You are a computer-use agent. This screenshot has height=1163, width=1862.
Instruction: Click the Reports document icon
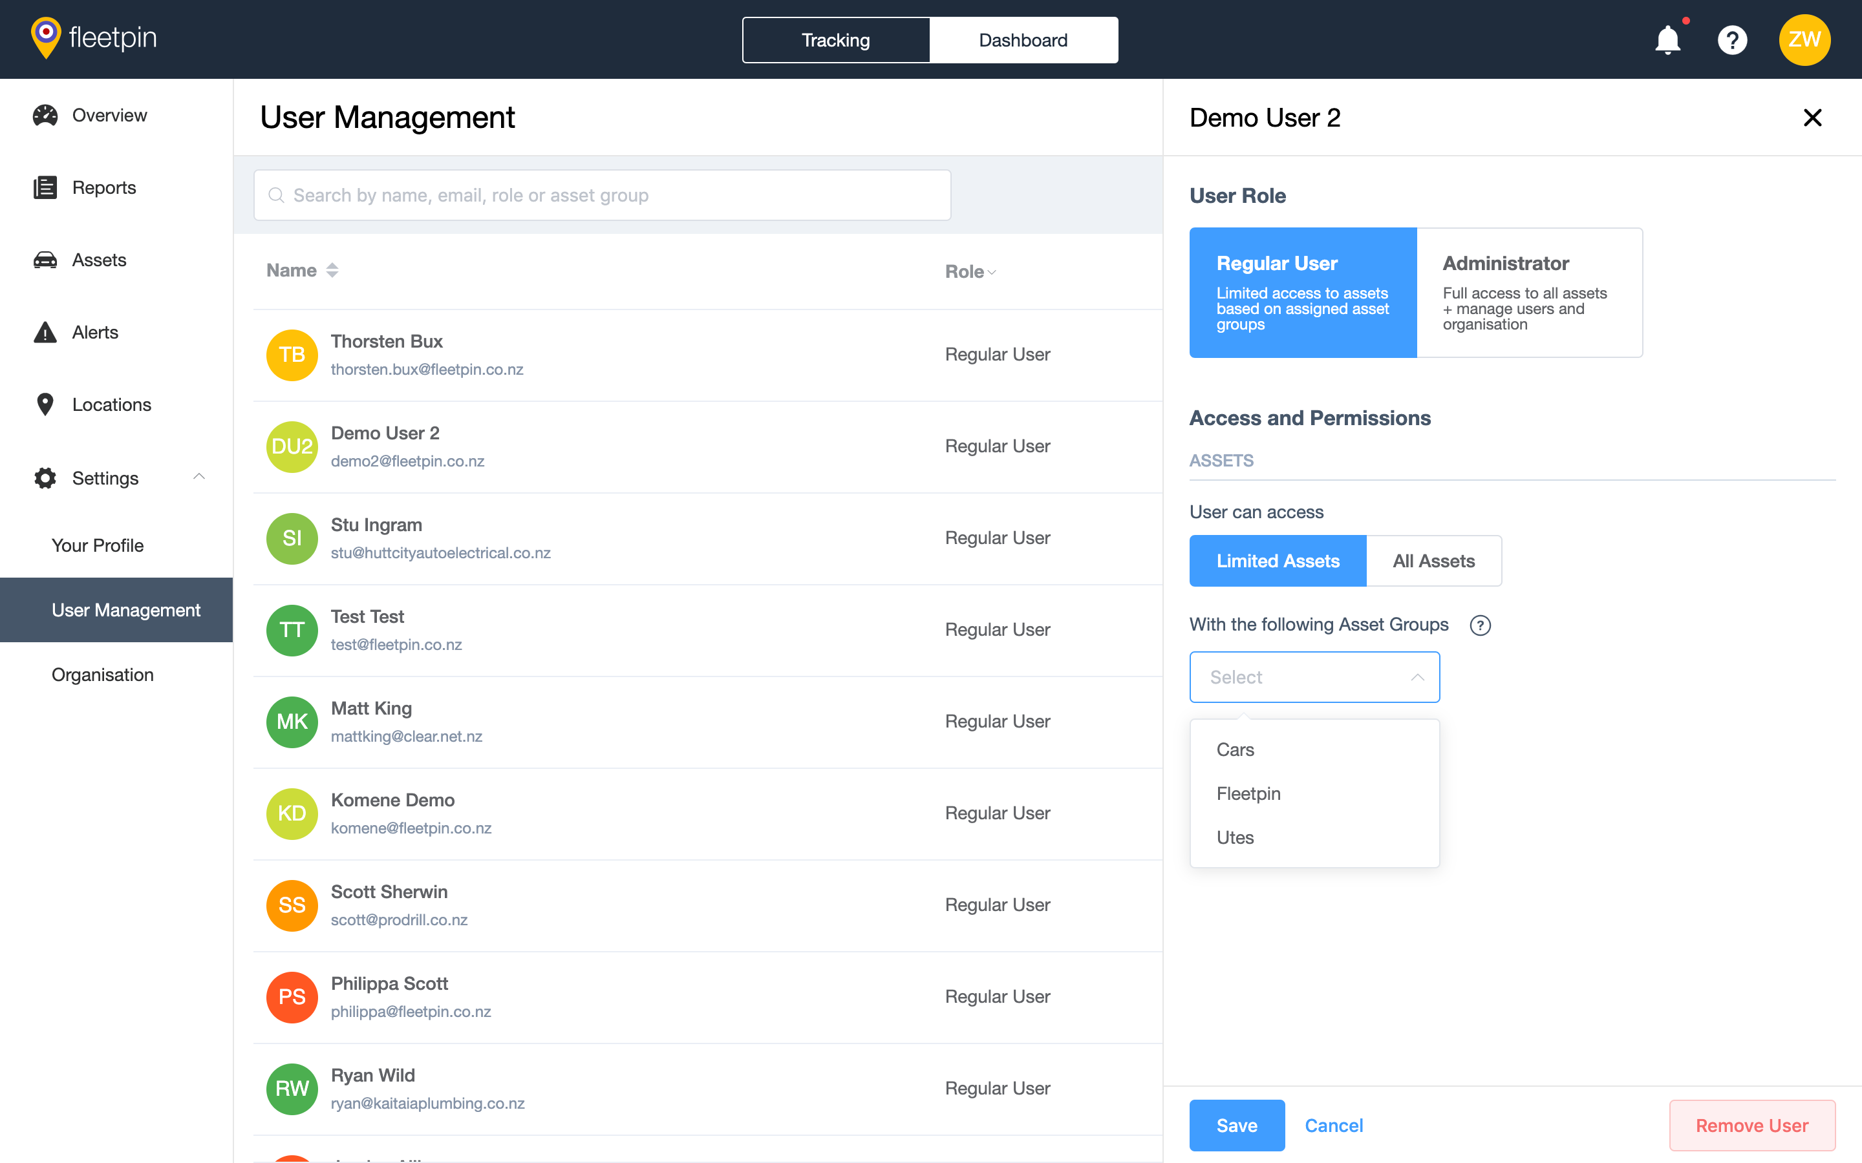tap(45, 187)
